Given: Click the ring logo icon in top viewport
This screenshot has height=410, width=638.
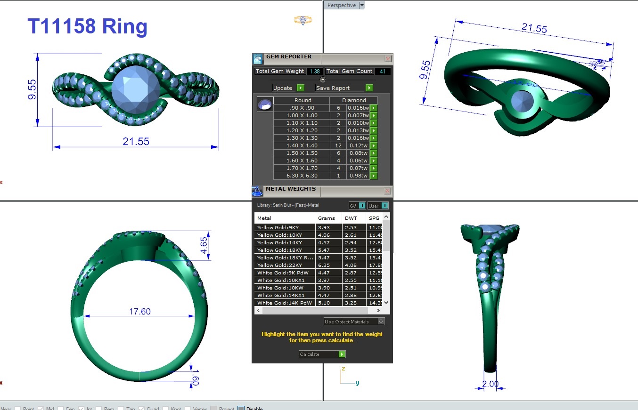Looking at the screenshot, I should [x=303, y=20].
